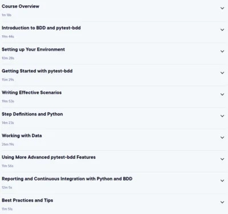The image size is (228, 214).
Task: Select Reporting and Continuous Integration module title
Action: 67,179
